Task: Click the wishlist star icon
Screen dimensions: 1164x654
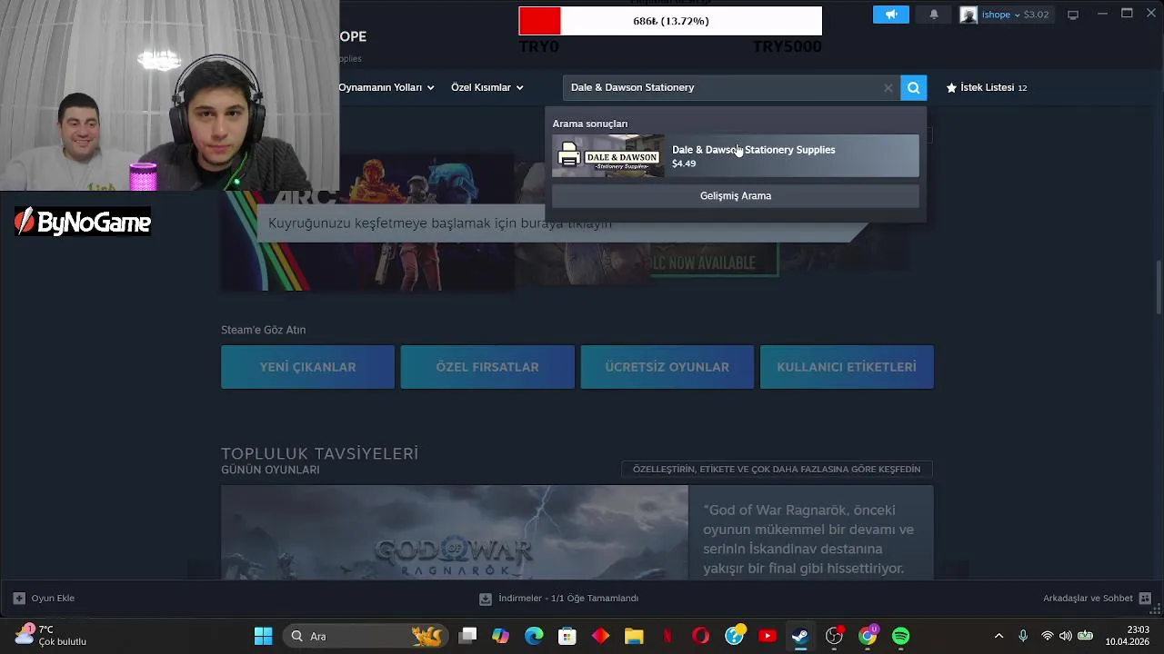Action: pos(951,87)
